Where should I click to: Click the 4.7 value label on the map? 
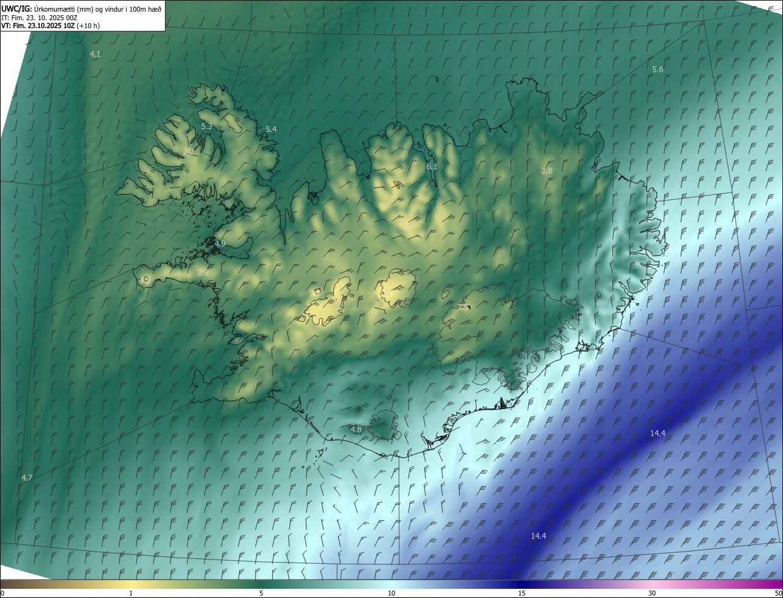27,478
